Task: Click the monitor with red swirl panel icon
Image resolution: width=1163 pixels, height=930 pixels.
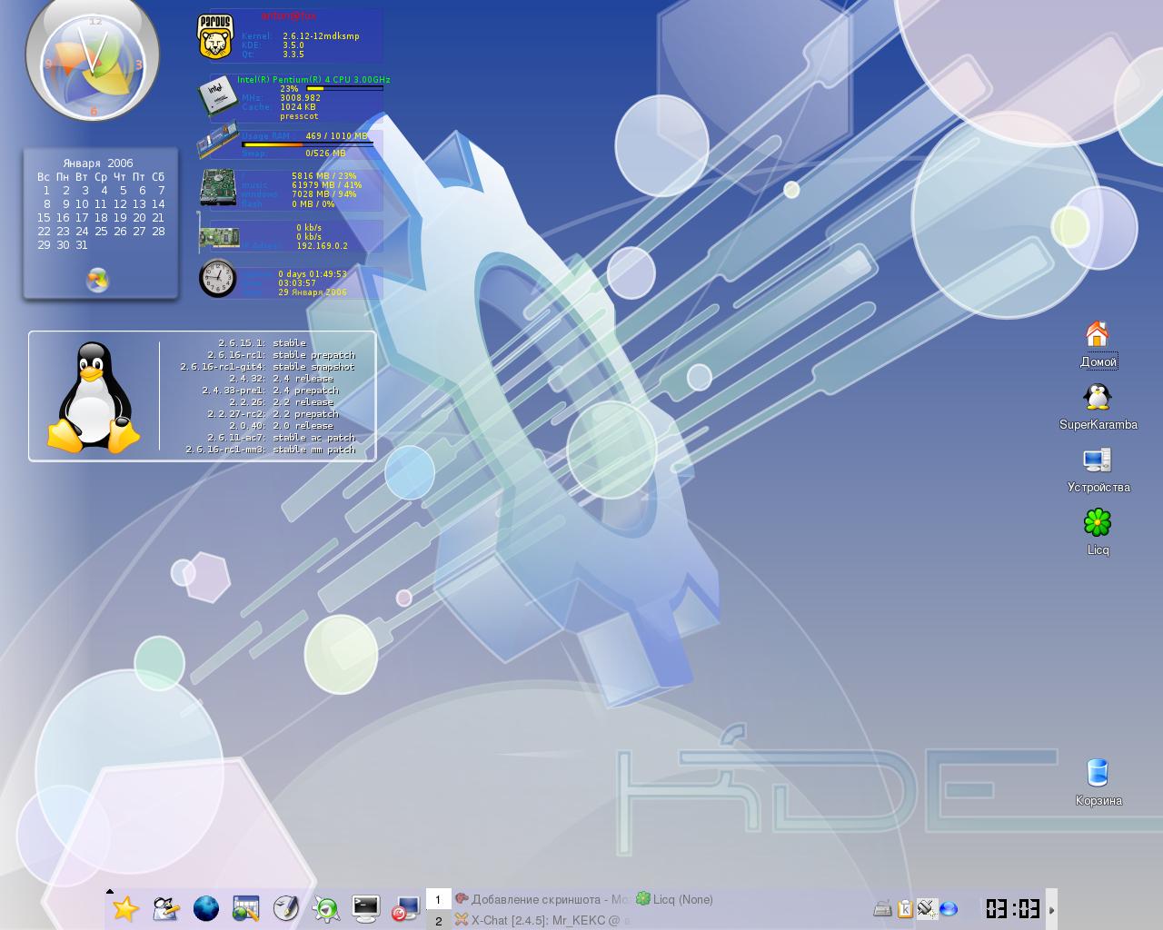Action: coord(405,908)
